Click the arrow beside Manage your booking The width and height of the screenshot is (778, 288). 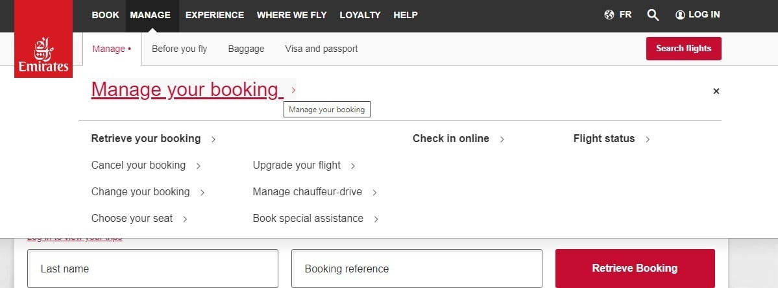pos(293,90)
